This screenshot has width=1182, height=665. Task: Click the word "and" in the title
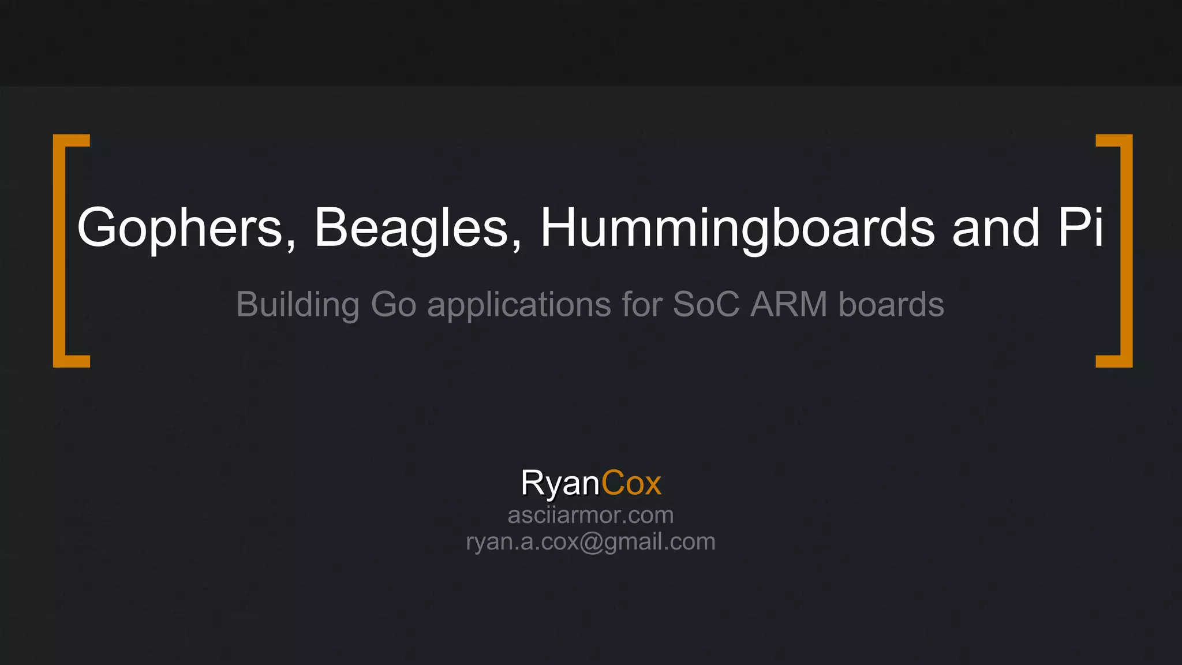click(996, 227)
